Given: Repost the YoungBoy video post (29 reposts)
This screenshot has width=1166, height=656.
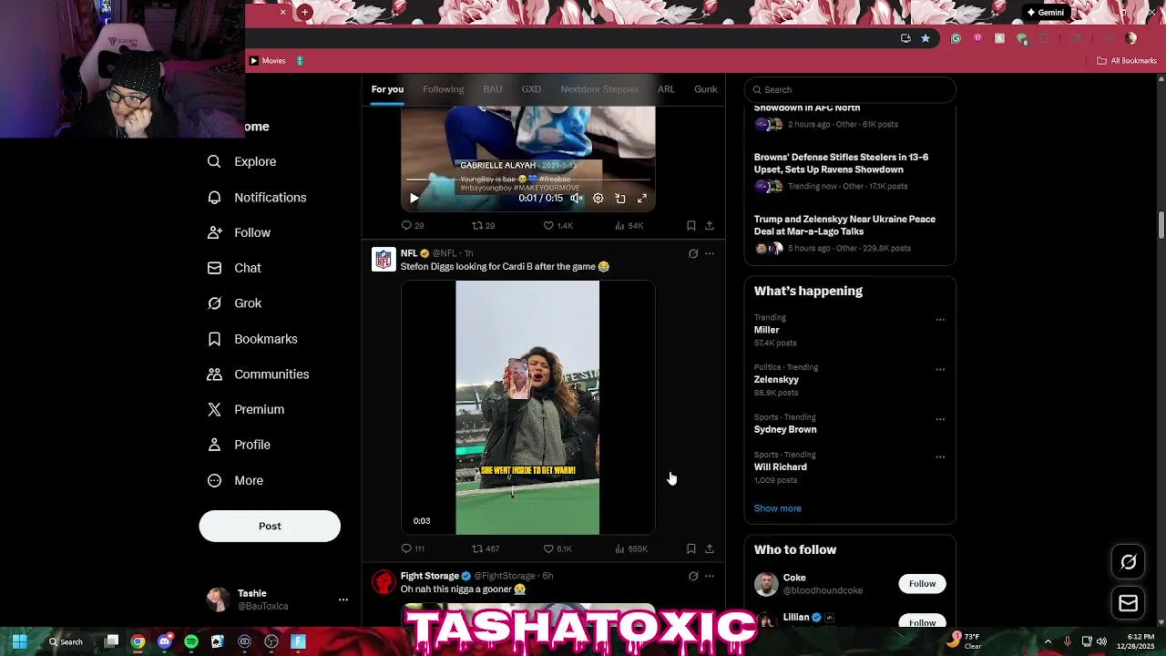Looking at the screenshot, I should point(476,225).
